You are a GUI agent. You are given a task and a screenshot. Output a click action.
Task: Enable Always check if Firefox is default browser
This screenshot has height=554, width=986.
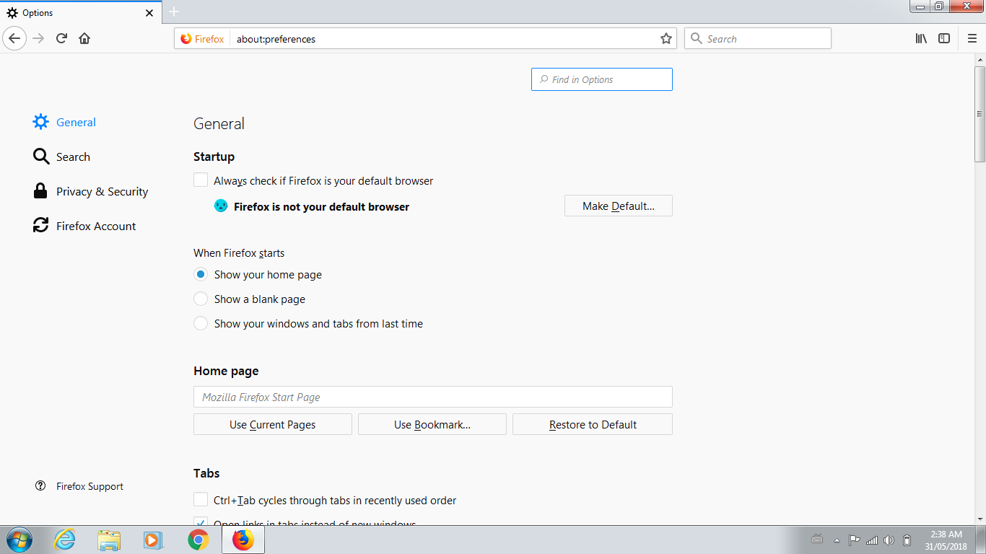pos(201,180)
